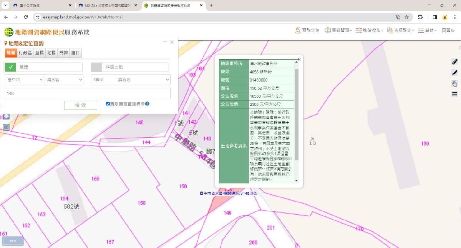The width and height of the screenshot is (461, 248).
Task: Select the ruler measure tool on map
Action: pos(454,62)
